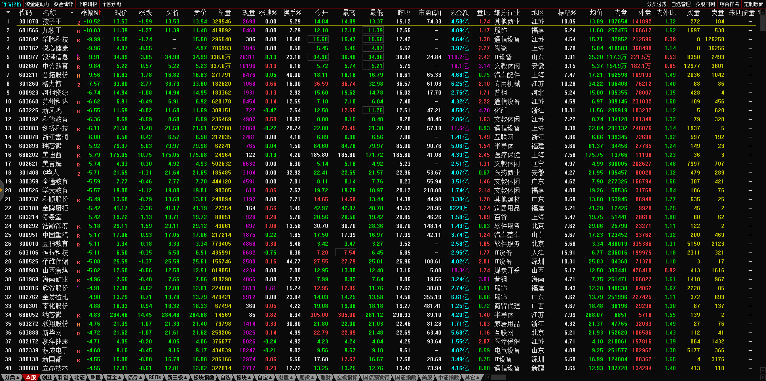766x381 pixels.
Task: Click the dot icon in the column header
Action: tap(72, 13)
